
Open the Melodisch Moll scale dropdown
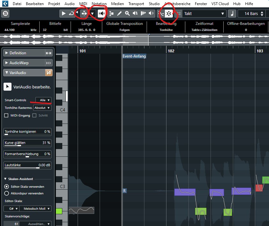tap(35, 209)
